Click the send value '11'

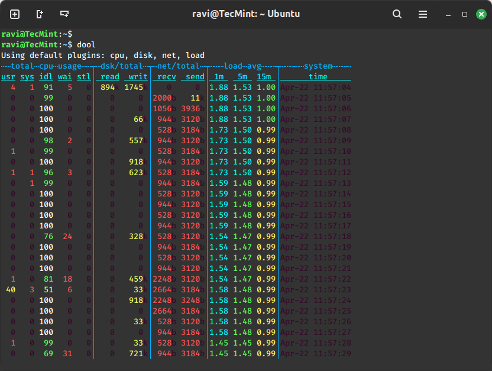coord(195,98)
